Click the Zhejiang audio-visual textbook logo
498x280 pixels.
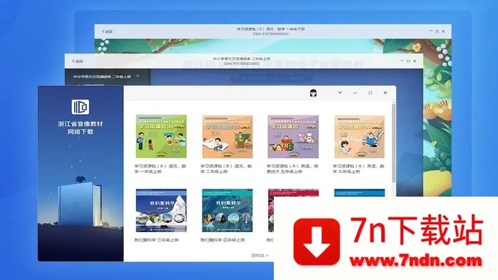(x=80, y=106)
